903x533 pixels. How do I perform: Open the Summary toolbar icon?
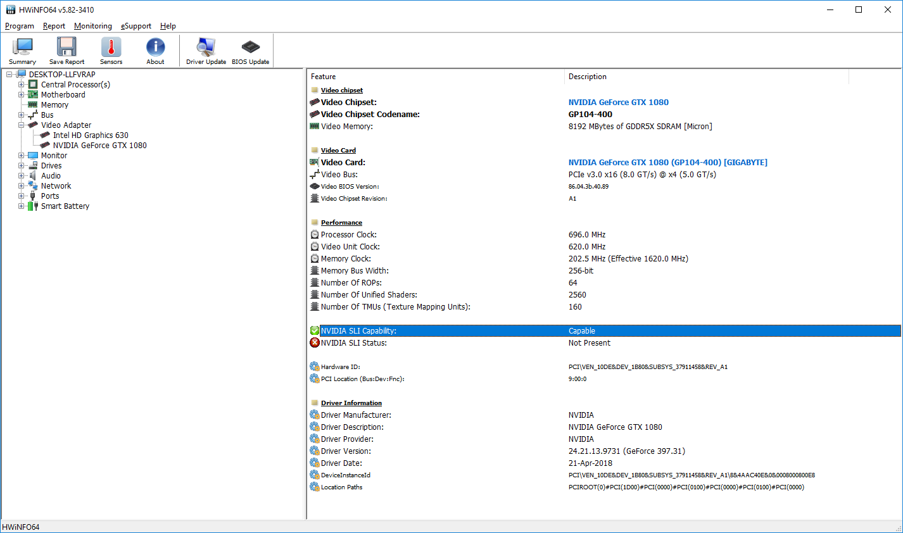click(23, 51)
